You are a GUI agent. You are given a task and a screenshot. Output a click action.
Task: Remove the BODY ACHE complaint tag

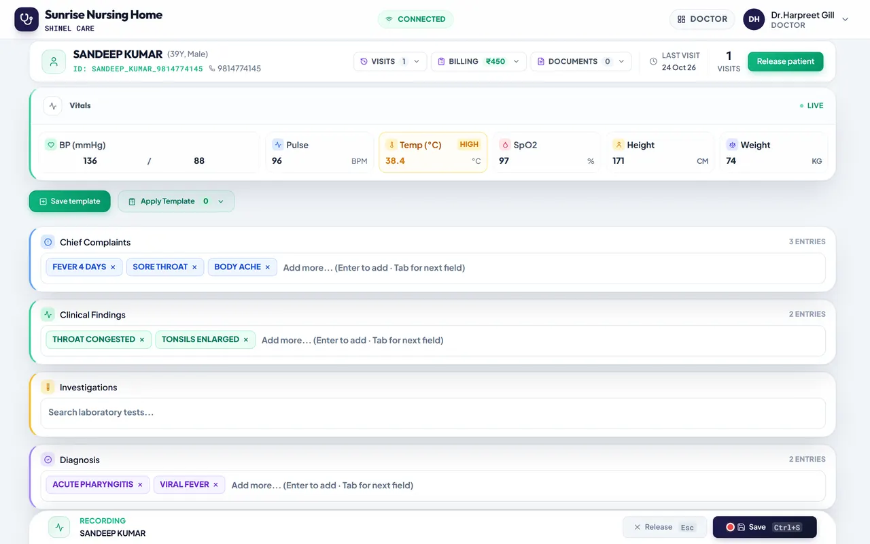click(x=268, y=267)
